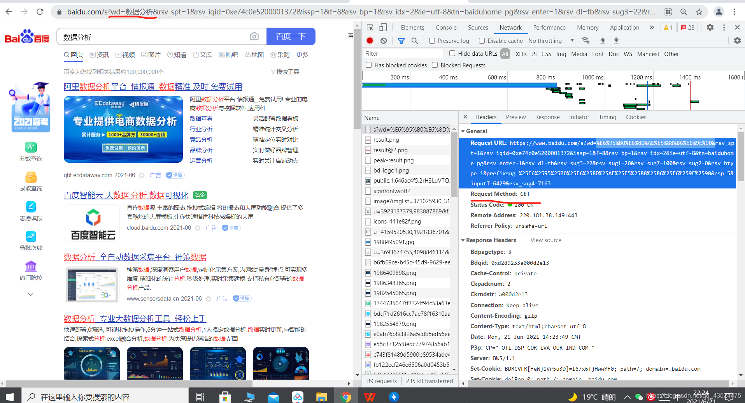Show hidden system tray icons

(x=627, y=397)
